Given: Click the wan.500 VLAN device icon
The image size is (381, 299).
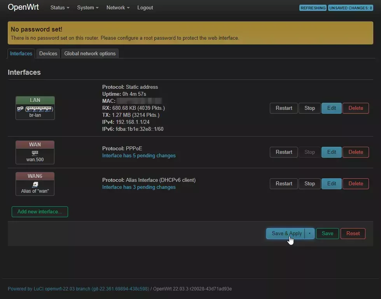Looking at the screenshot, I should pyautogui.click(x=35, y=153).
